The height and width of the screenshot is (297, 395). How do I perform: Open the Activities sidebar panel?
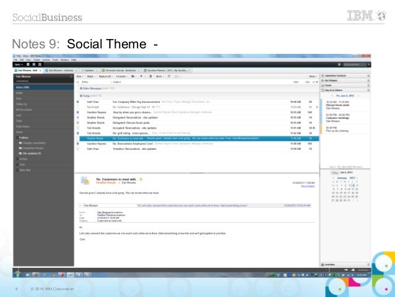[345, 265]
